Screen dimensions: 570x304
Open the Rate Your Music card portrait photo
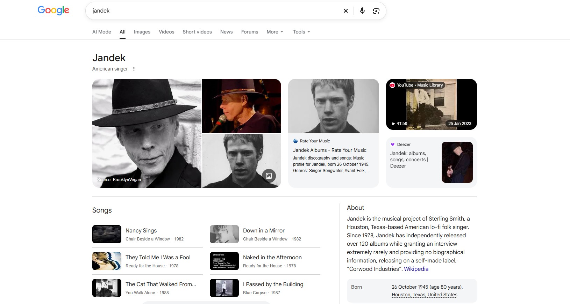point(334,106)
